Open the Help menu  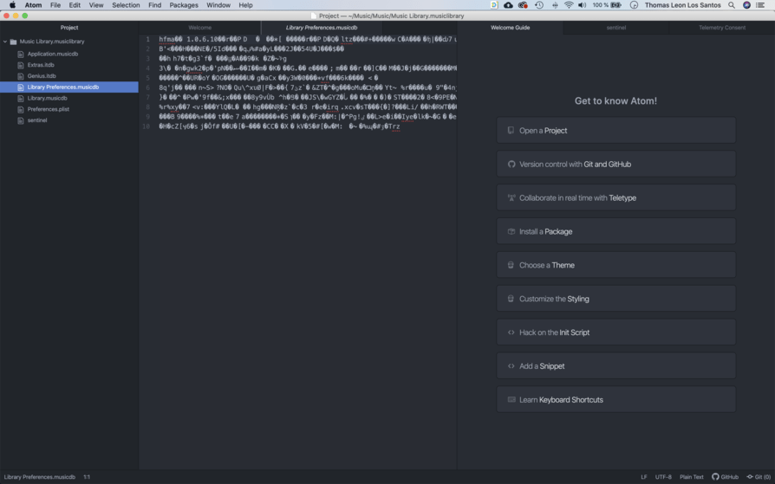pyautogui.click(x=245, y=5)
